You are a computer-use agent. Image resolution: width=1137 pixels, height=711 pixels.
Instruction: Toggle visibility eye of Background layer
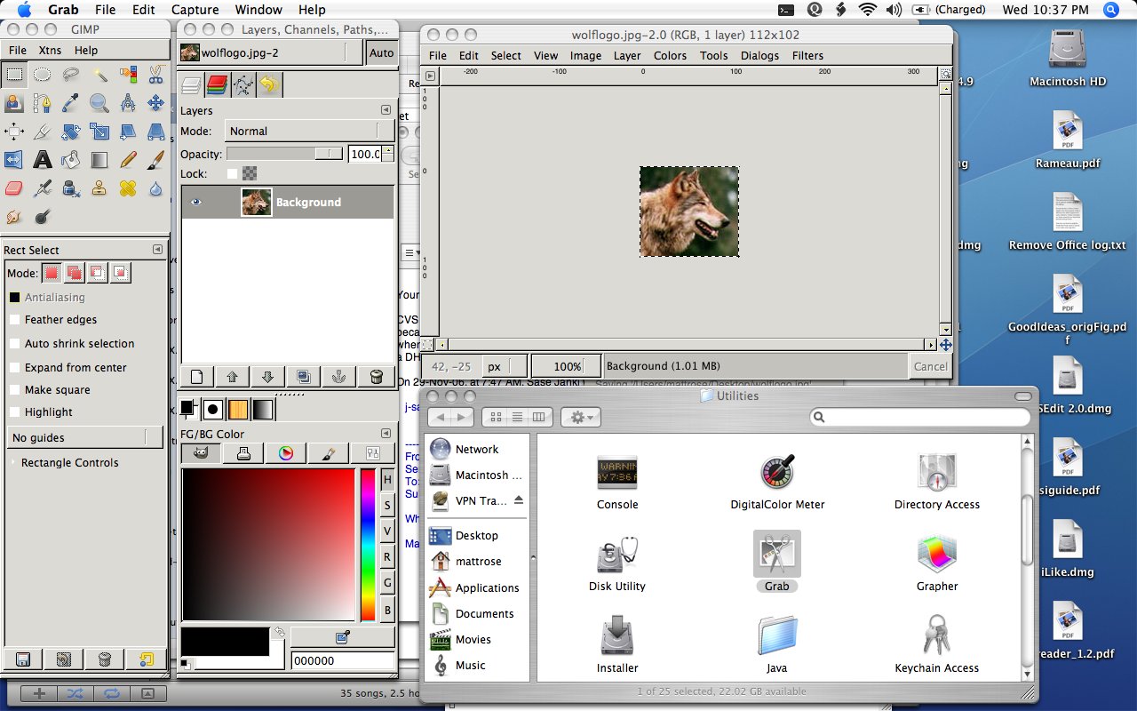click(x=195, y=203)
